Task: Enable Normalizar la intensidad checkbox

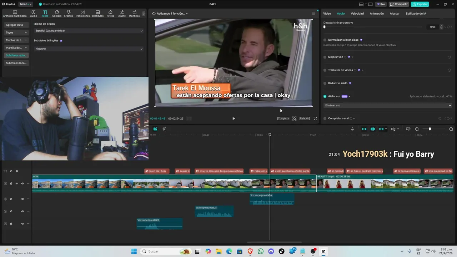Action: click(x=325, y=40)
